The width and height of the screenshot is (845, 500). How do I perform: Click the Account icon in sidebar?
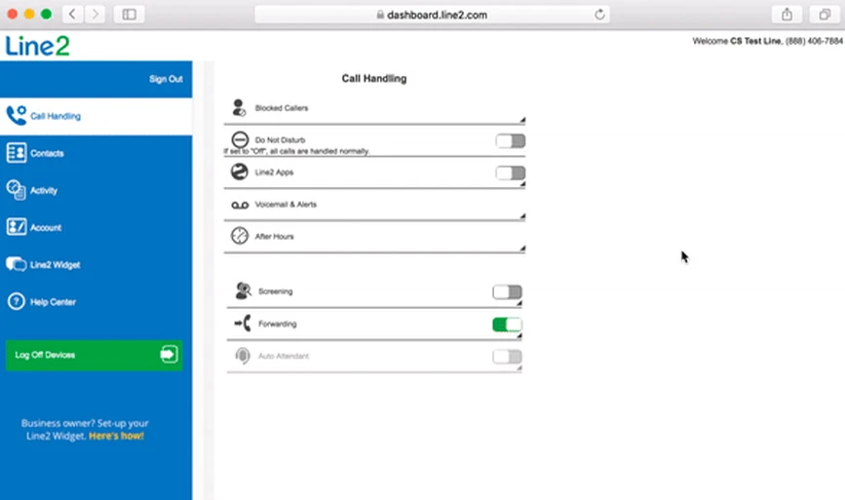pos(17,227)
